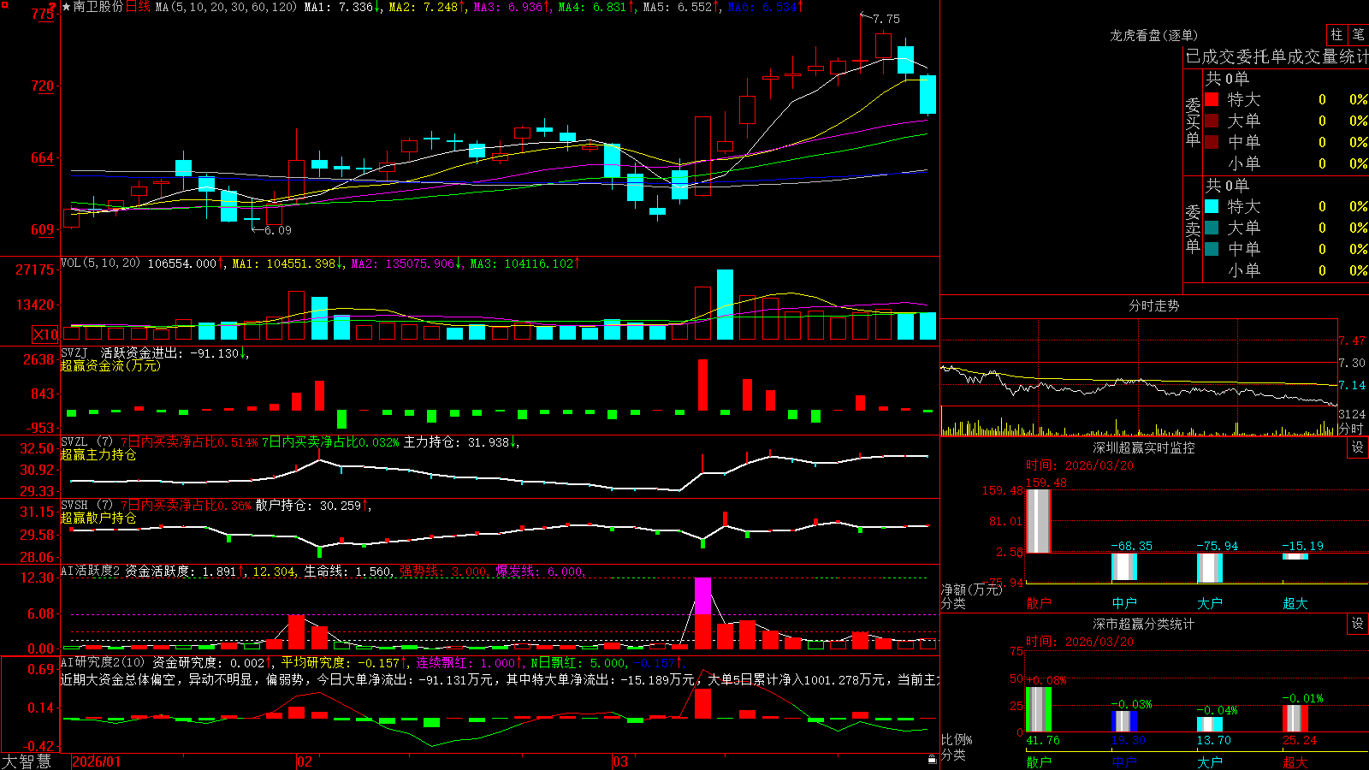This screenshot has height=770, width=1369.
Task: Click the 大户 ratio value 13.70
Action: (1213, 740)
